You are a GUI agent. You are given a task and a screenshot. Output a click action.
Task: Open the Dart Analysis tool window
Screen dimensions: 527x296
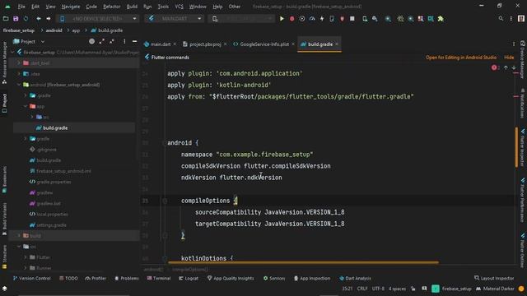355,278
